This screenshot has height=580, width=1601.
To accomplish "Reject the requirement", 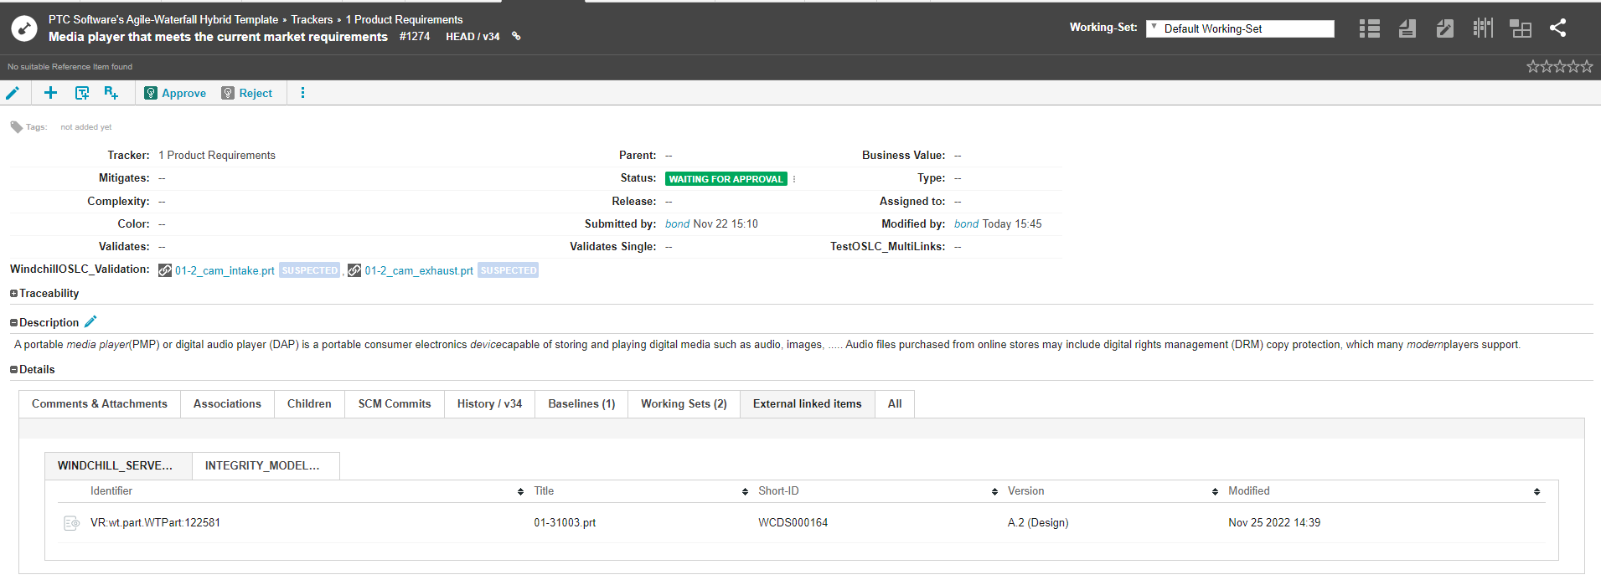I will [247, 93].
